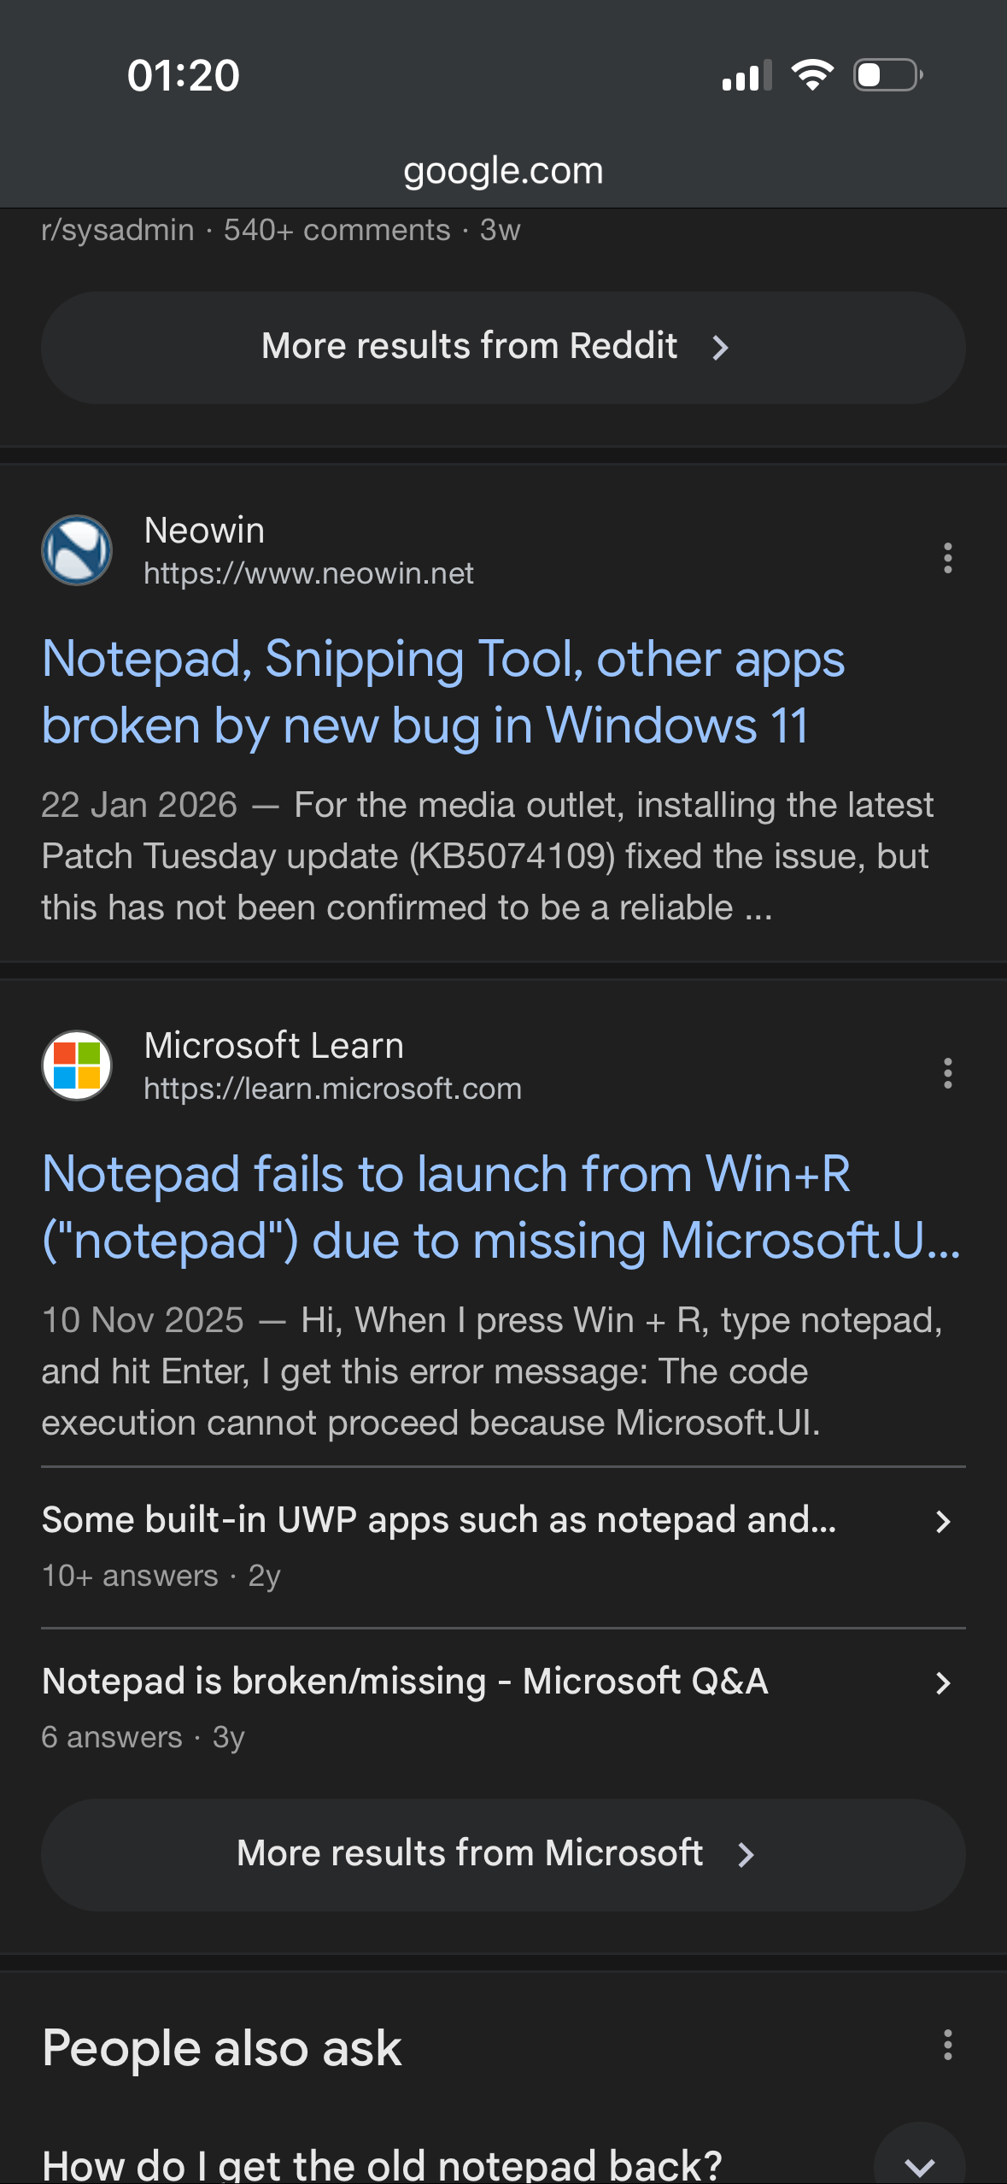Tap the google.com address bar

pyautogui.click(x=503, y=171)
